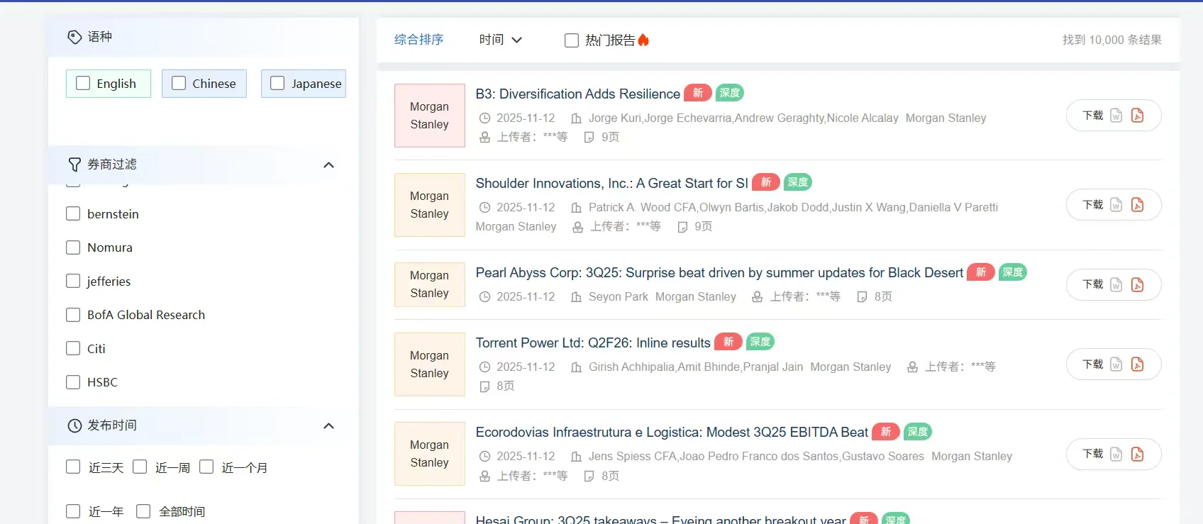The width and height of the screenshot is (1203, 524).
Task: Open Hesai Group 3Q25 takeaways report
Action: (x=660, y=519)
